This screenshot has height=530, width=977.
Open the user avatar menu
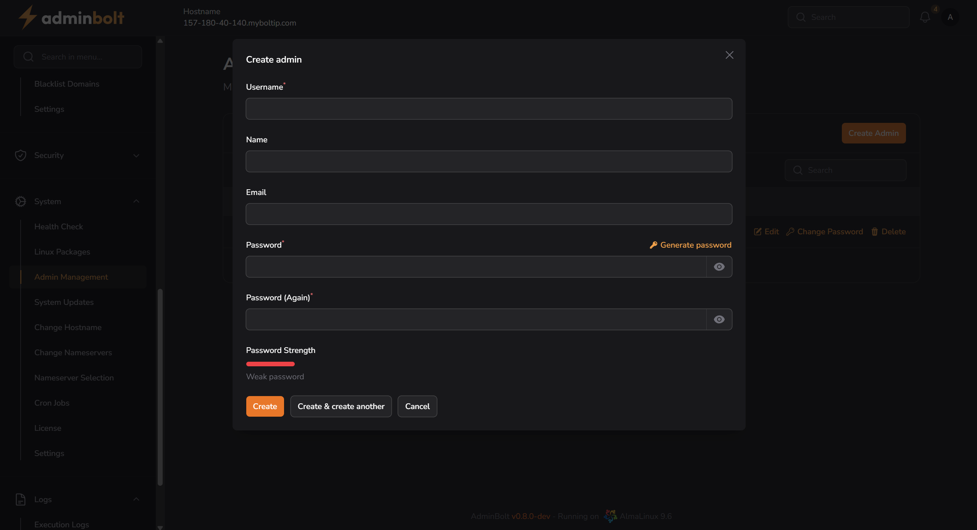click(950, 17)
